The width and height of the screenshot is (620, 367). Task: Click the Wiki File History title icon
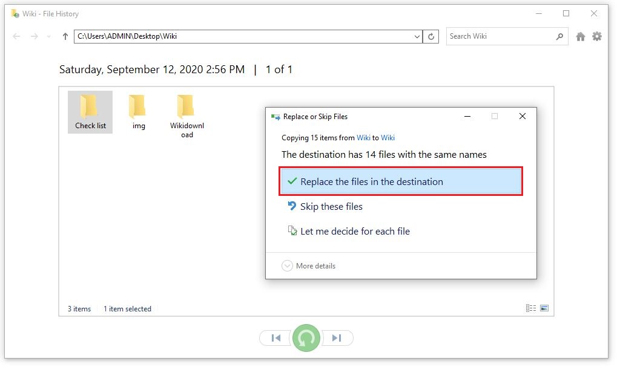tap(15, 14)
